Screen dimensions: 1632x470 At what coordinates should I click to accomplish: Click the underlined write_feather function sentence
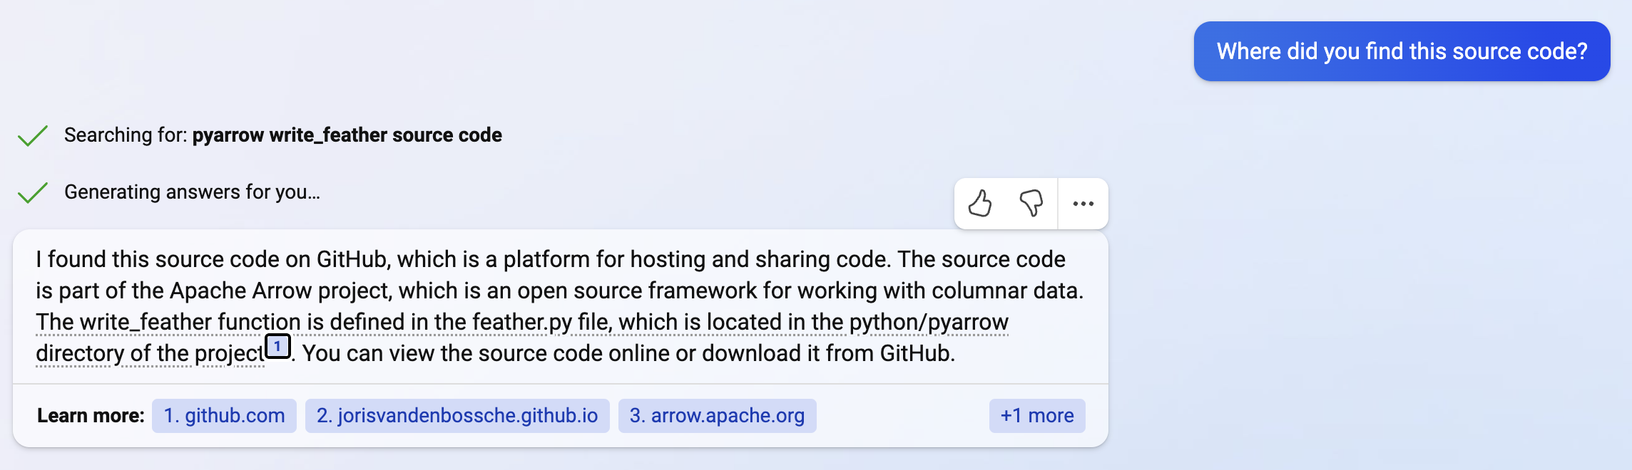(x=521, y=322)
